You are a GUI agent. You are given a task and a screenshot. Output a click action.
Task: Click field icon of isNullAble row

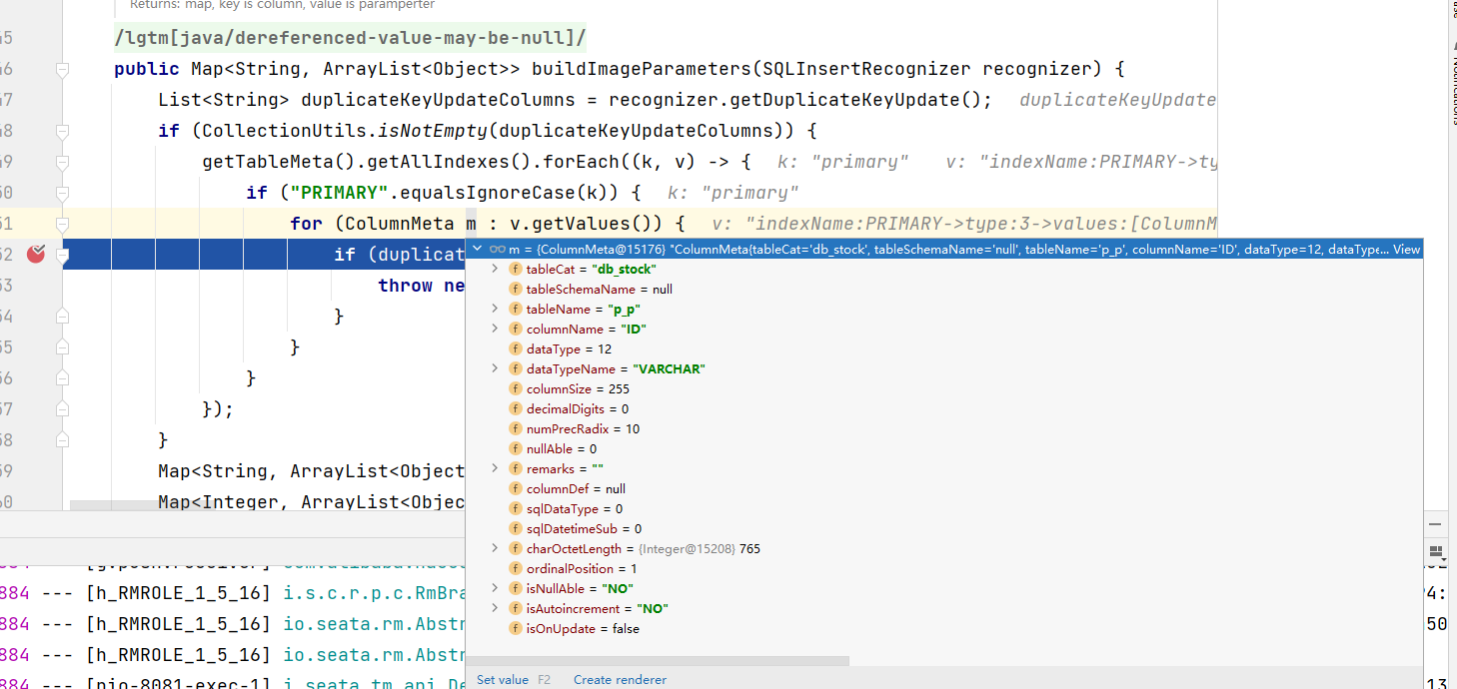pyautogui.click(x=516, y=589)
